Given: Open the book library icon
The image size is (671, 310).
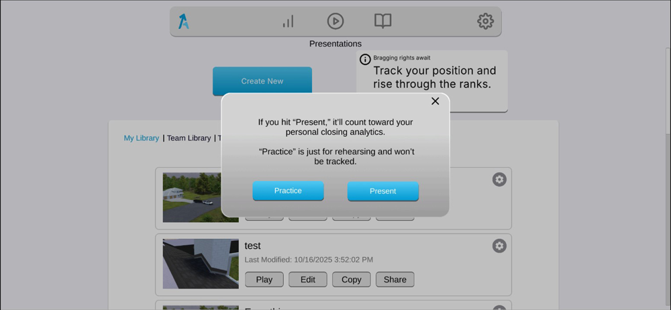Looking at the screenshot, I should [383, 21].
